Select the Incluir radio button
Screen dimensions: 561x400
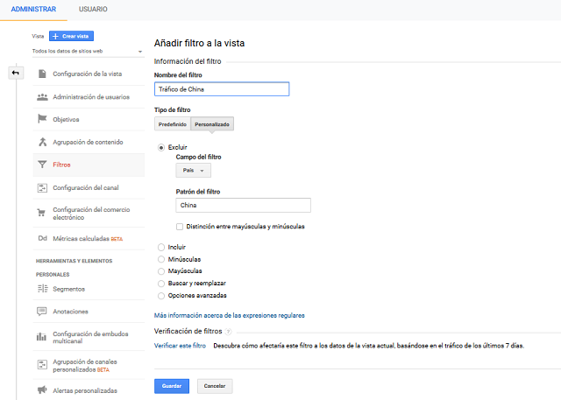tap(161, 247)
